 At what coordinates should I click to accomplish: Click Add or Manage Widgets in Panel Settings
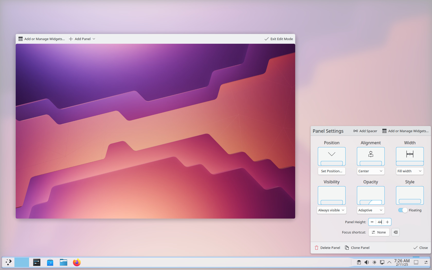pyautogui.click(x=406, y=131)
